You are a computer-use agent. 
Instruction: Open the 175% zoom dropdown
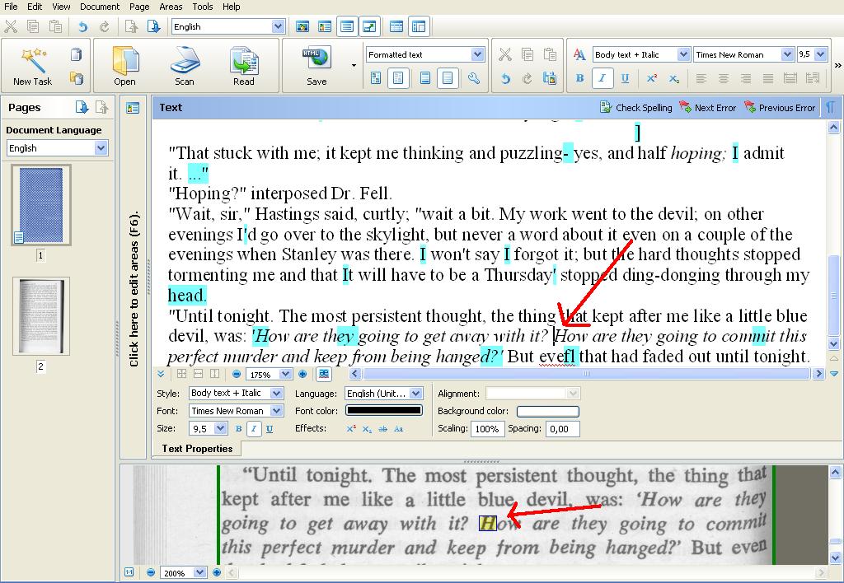tap(285, 374)
